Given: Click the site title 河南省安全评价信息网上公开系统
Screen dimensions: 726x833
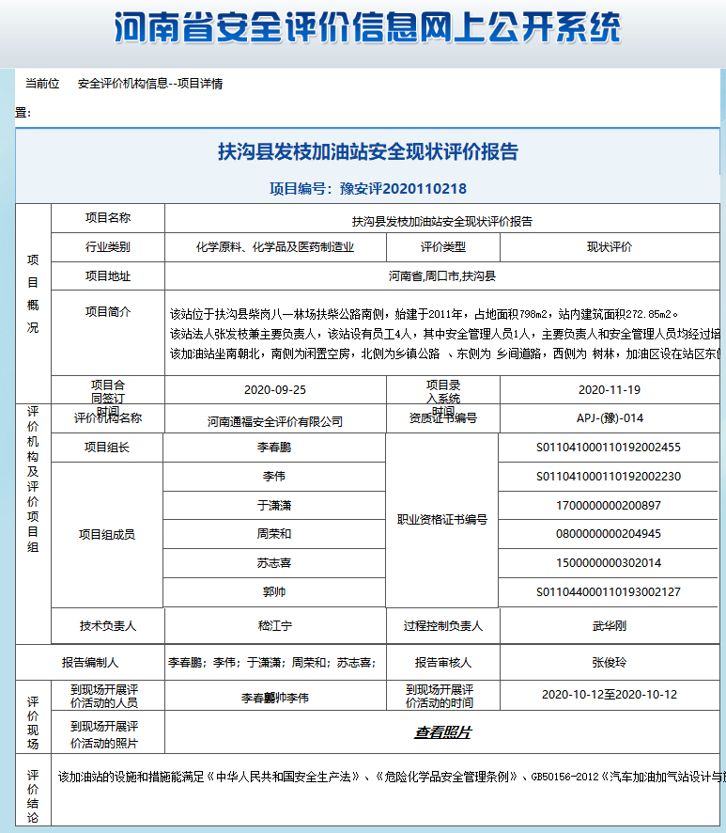Looking at the screenshot, I should tap(367, 27).
